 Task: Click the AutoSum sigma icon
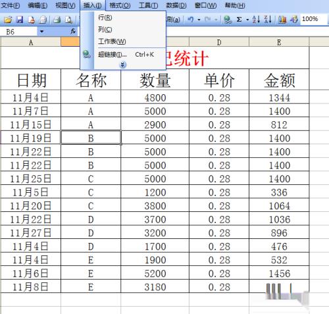tap(239, 20)
